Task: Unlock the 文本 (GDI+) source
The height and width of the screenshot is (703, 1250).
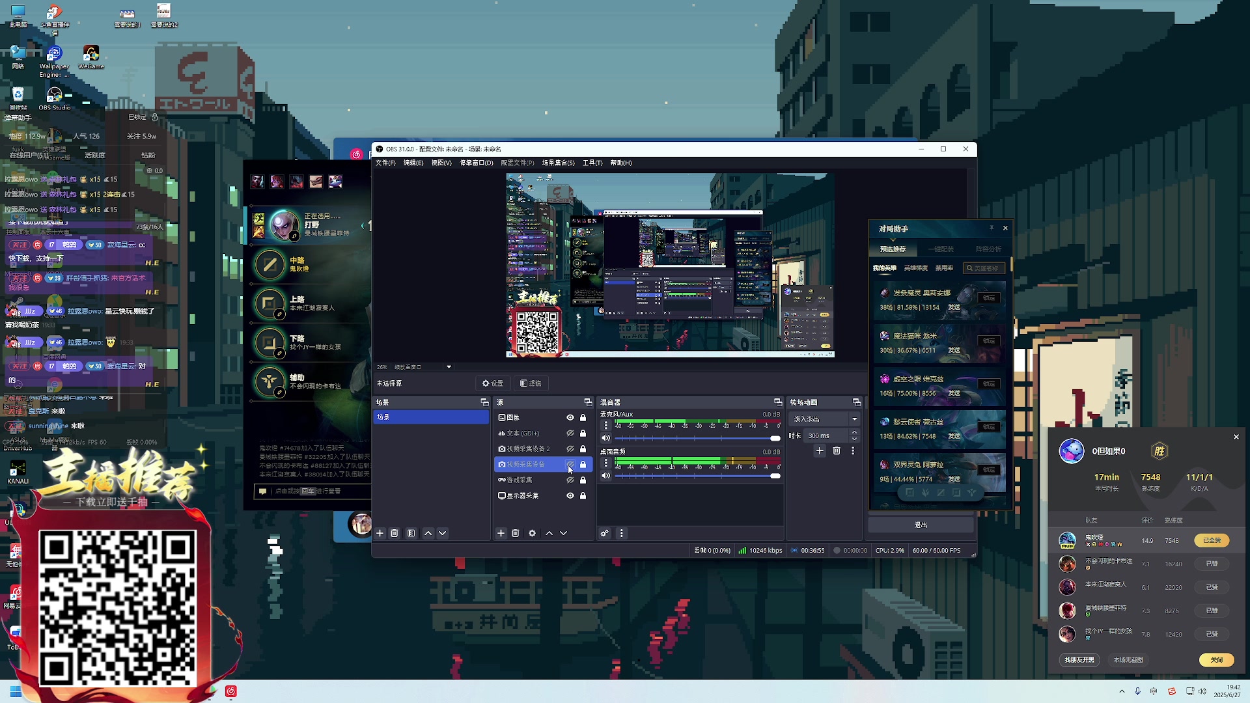Action: point(583,434)
